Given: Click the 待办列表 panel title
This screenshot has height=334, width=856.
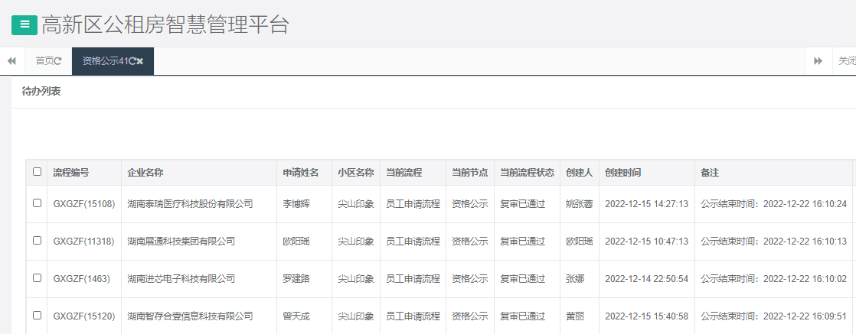Looking at the screenshot, I should pyautogui.click(x=41, y=92).
